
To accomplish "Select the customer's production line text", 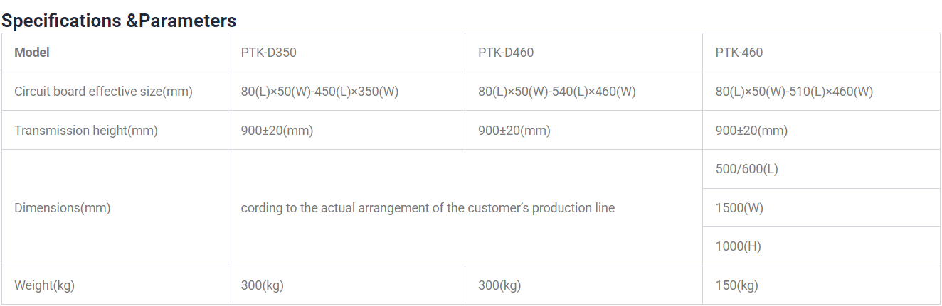I will tap(428, 208).
